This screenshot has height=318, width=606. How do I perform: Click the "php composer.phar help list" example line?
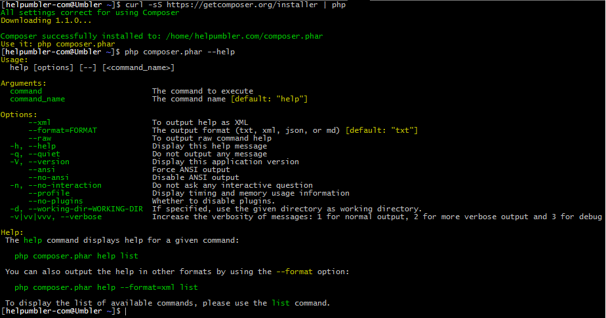(x=76, y=256)
